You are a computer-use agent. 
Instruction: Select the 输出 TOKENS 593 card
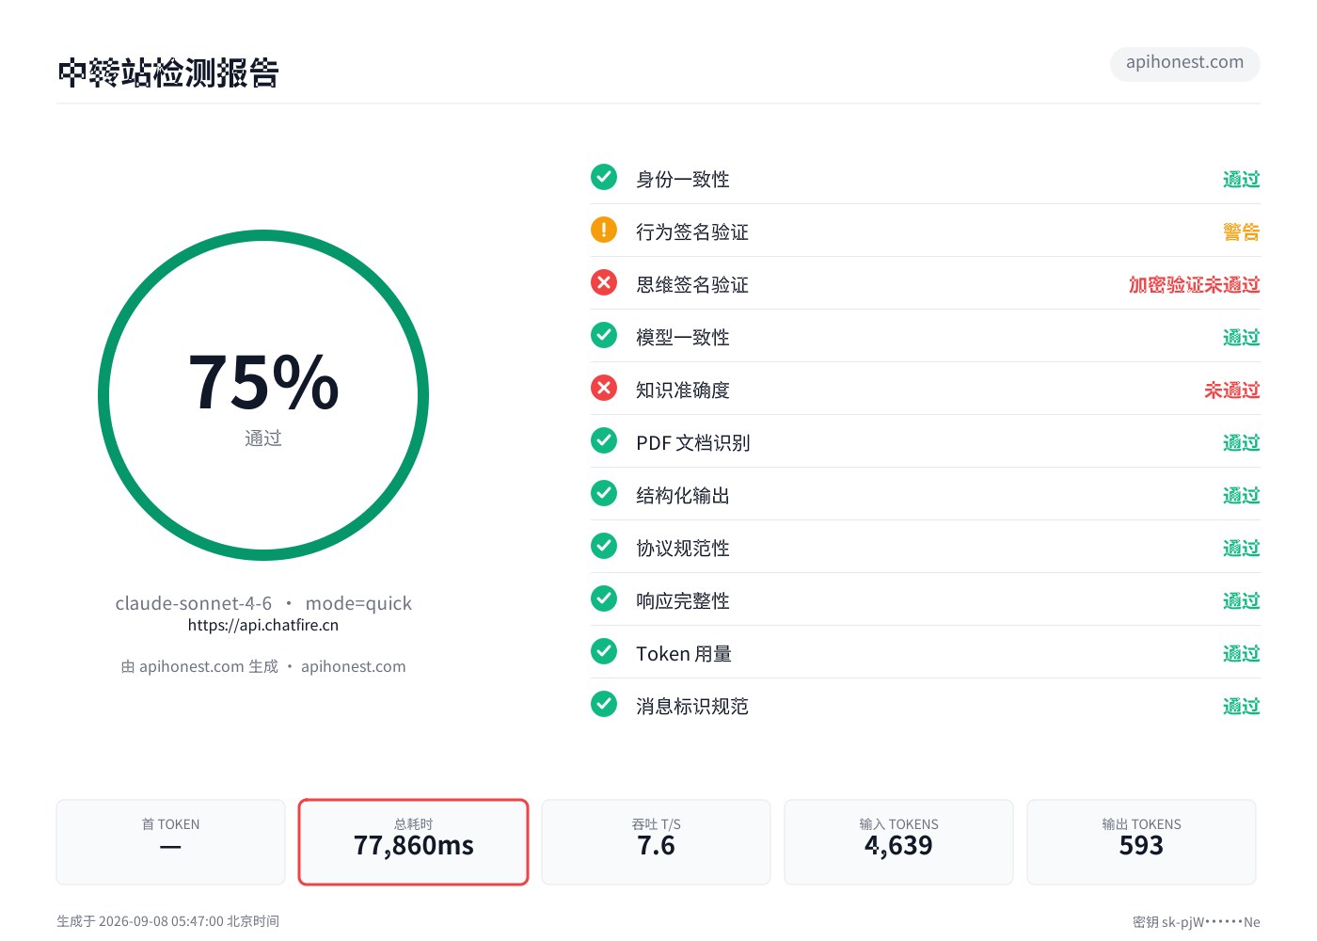pos(1141,842)
